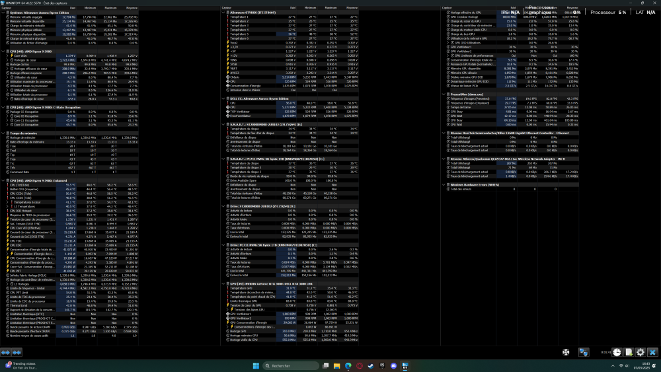The height and width of the screenshot is (372, 661).
Task: Click the Rechercher taskbar search box
Action: 290,365
